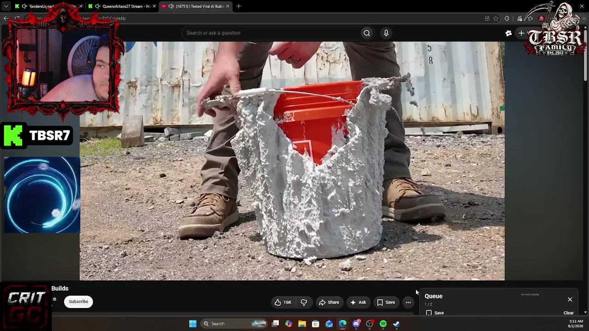Open the Outlook mail taskbar icon
The width and height of the screenshot is (589, 331).
point(329,324)
